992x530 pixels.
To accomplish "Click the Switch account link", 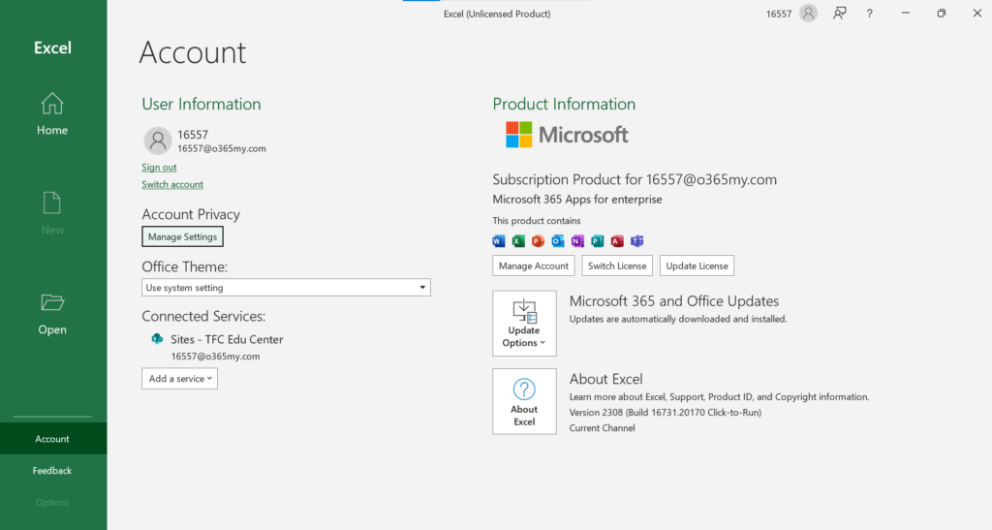I will [x=172, y=184].
